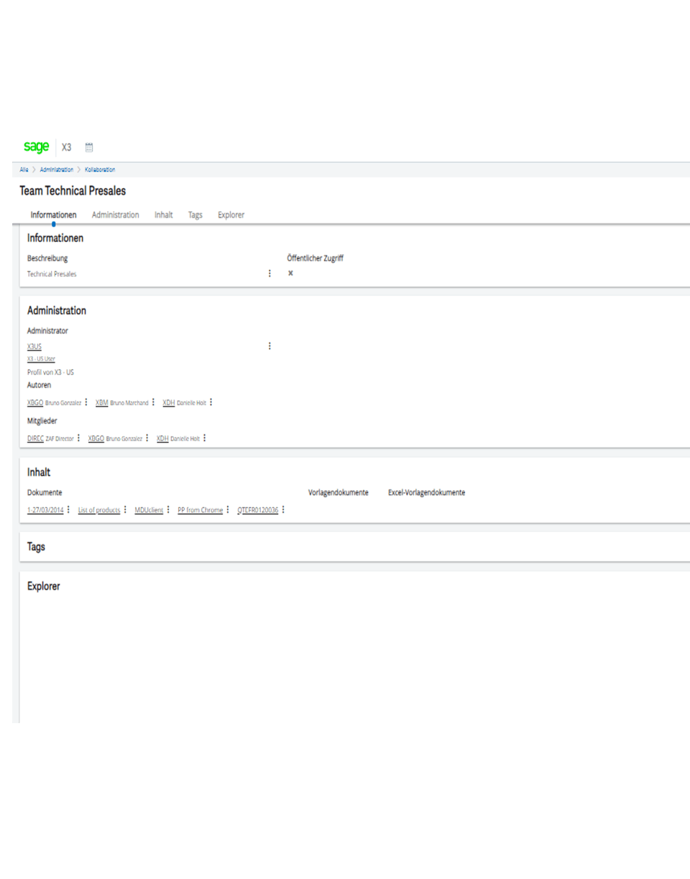
Task: Click the Team Technical Presales page title
Action: (x=73, y=191)
